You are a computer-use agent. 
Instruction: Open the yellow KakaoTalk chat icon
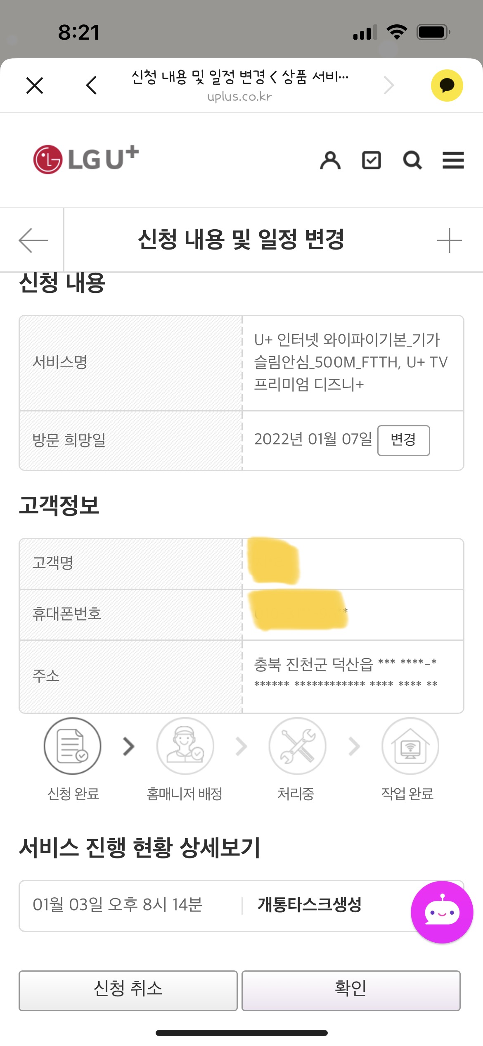[x=447, y=86]
